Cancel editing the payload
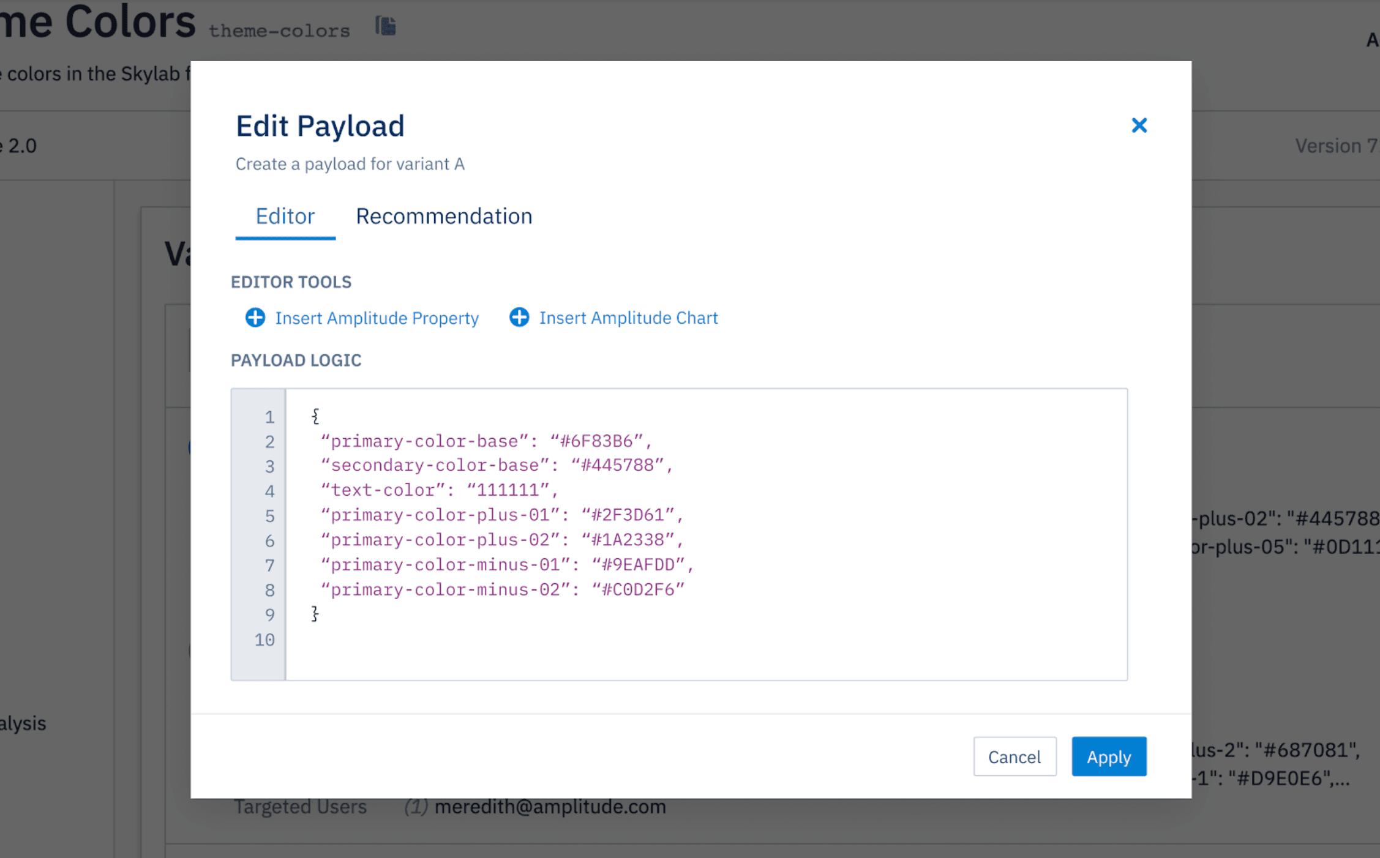The image size is (1380, 858). click(1014, 756)
